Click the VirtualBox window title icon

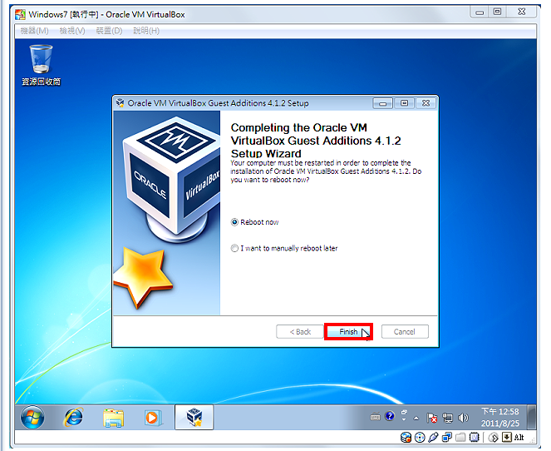click(x=21, y=14)
